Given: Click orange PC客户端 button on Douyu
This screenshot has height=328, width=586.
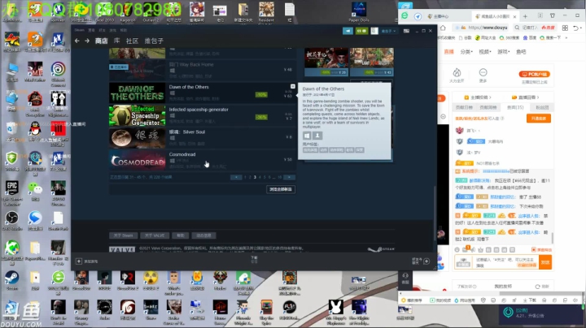Looking at the screenshot, I should tap(535, 74).
